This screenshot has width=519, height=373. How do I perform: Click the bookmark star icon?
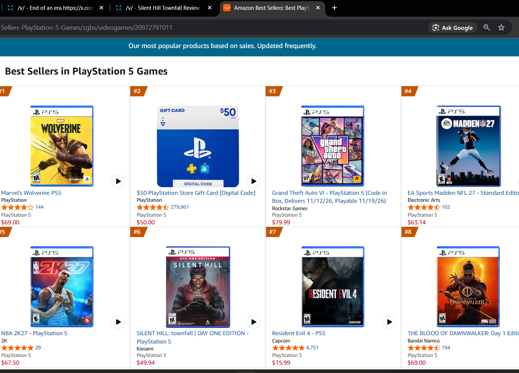coord(501,27)
